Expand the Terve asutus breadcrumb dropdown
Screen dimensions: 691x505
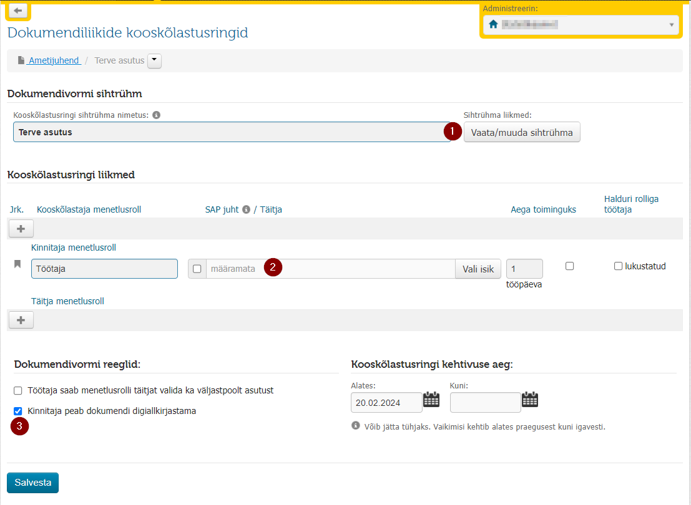154,60
